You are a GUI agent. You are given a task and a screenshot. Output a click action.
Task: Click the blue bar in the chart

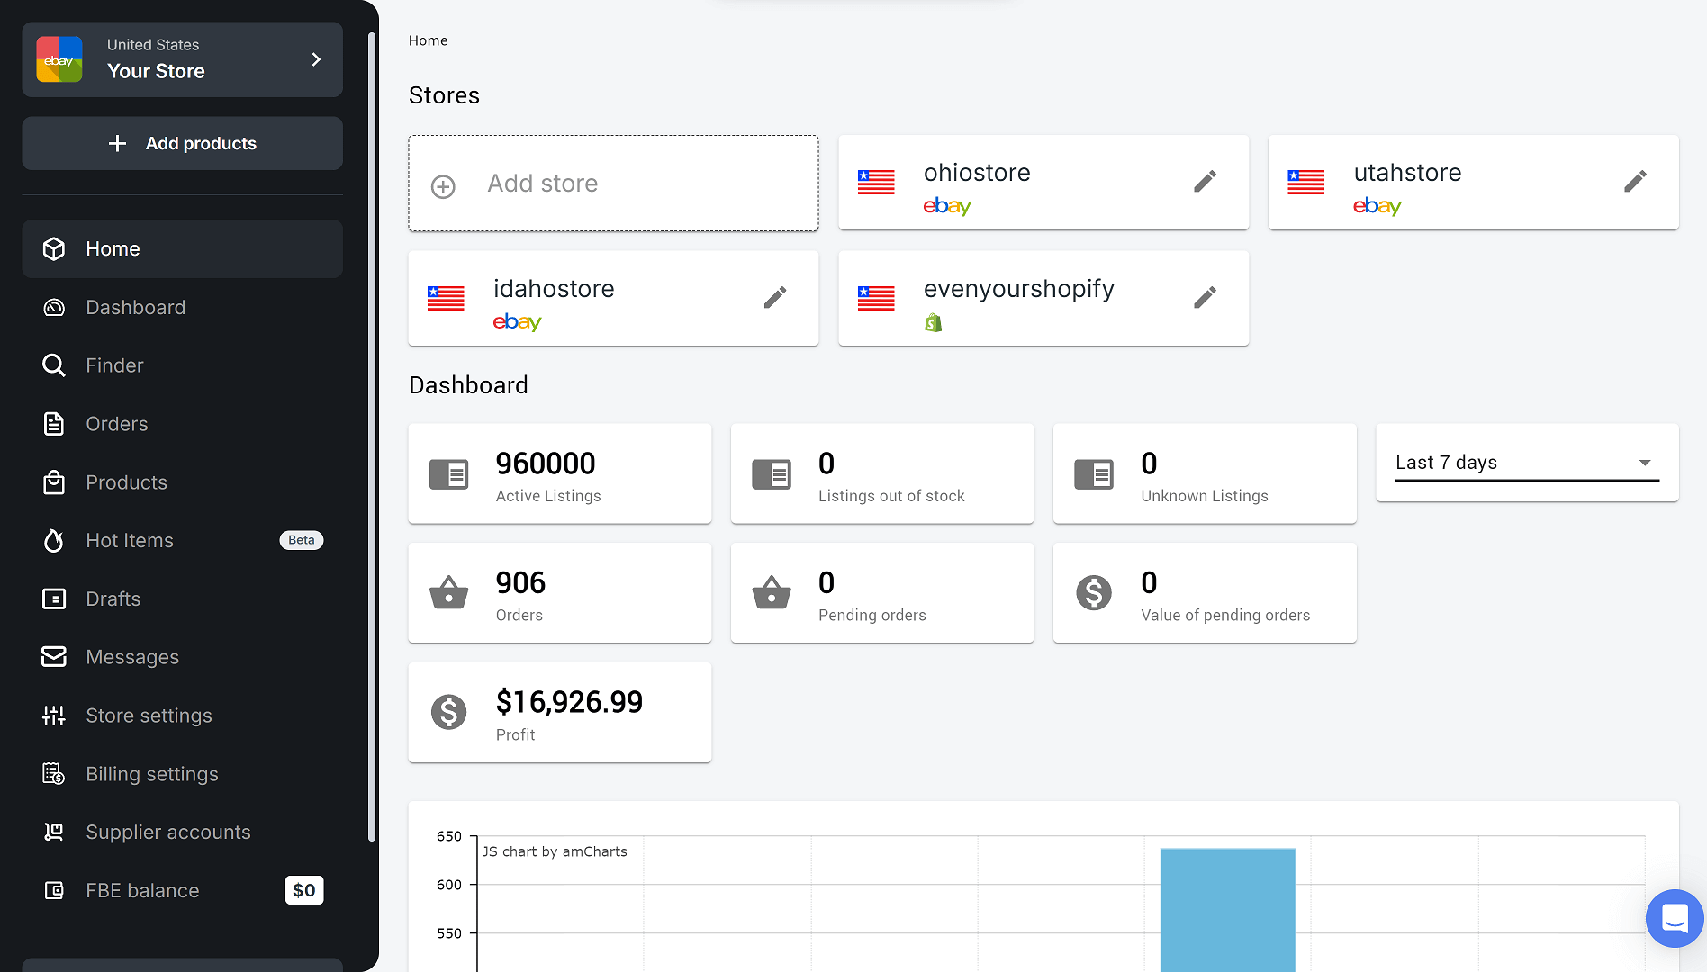1227,909
